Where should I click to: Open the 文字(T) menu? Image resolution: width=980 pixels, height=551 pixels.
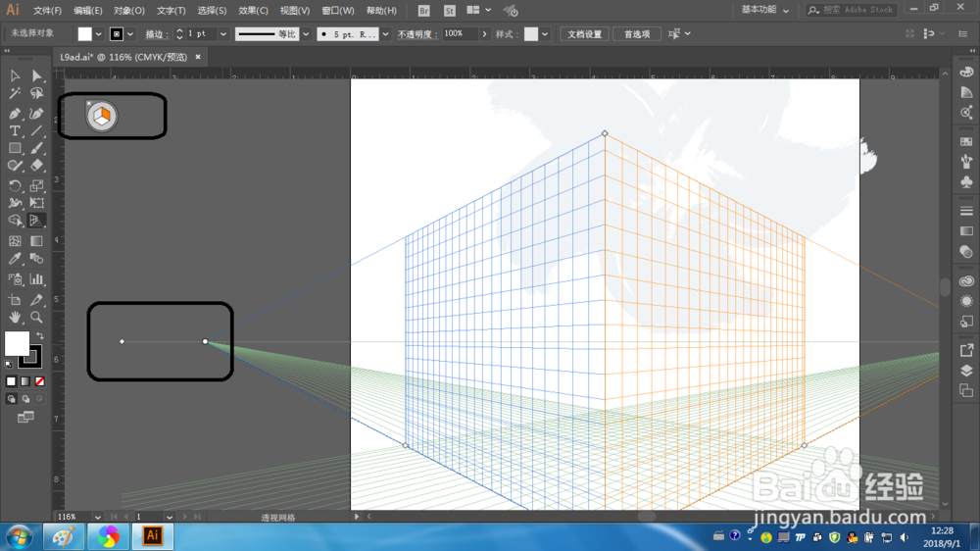171,11
